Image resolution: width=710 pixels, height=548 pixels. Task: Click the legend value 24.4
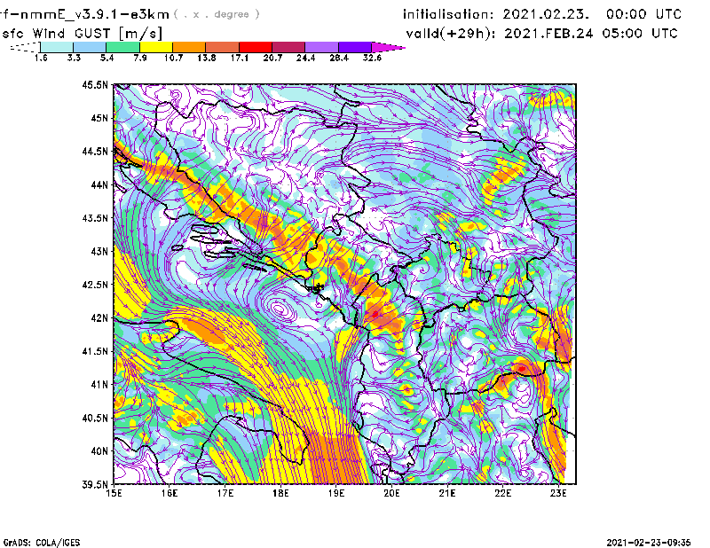305,58
